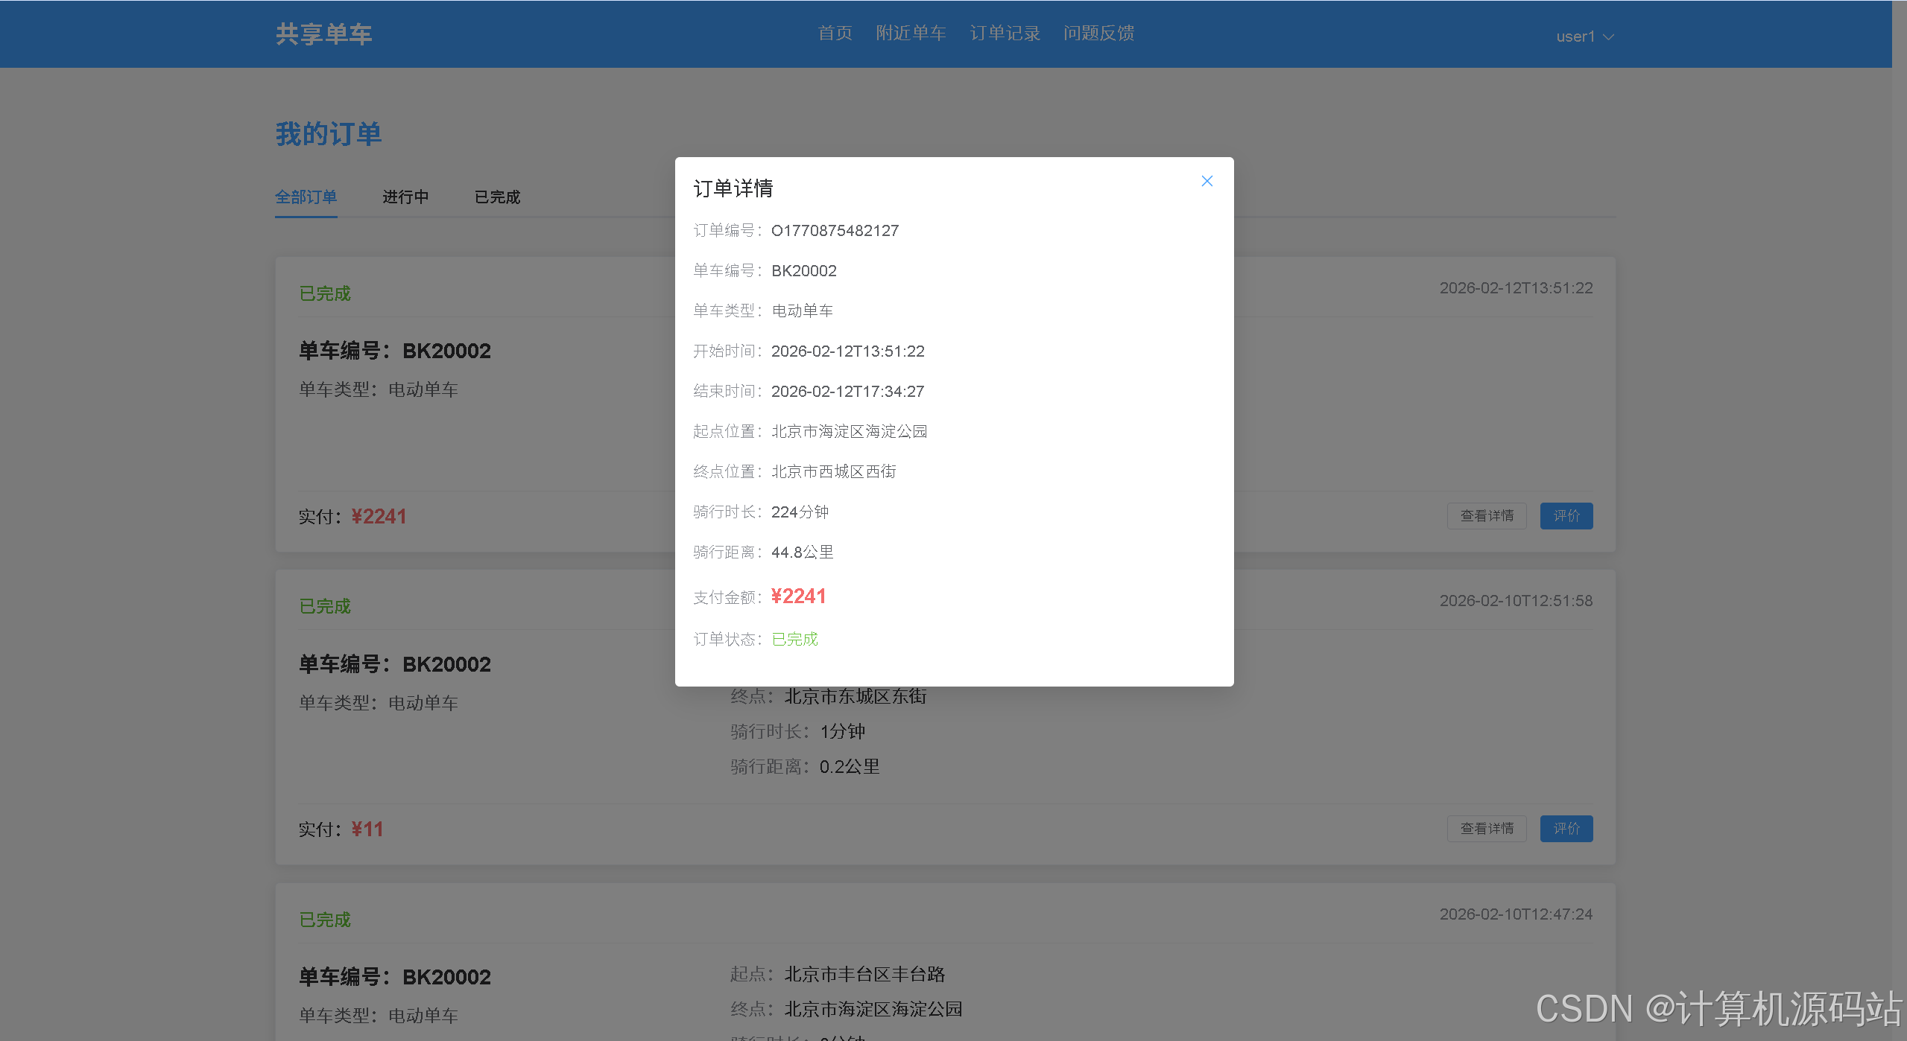The height and width of the screenshot is (1041, 1907).
Task: Close the order details dialog
Action: pyautogui.click(x=1206, y=181)
